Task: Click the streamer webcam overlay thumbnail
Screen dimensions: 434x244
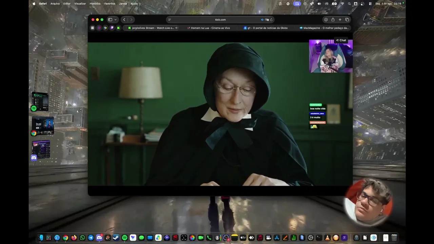Action: (331, 56)
